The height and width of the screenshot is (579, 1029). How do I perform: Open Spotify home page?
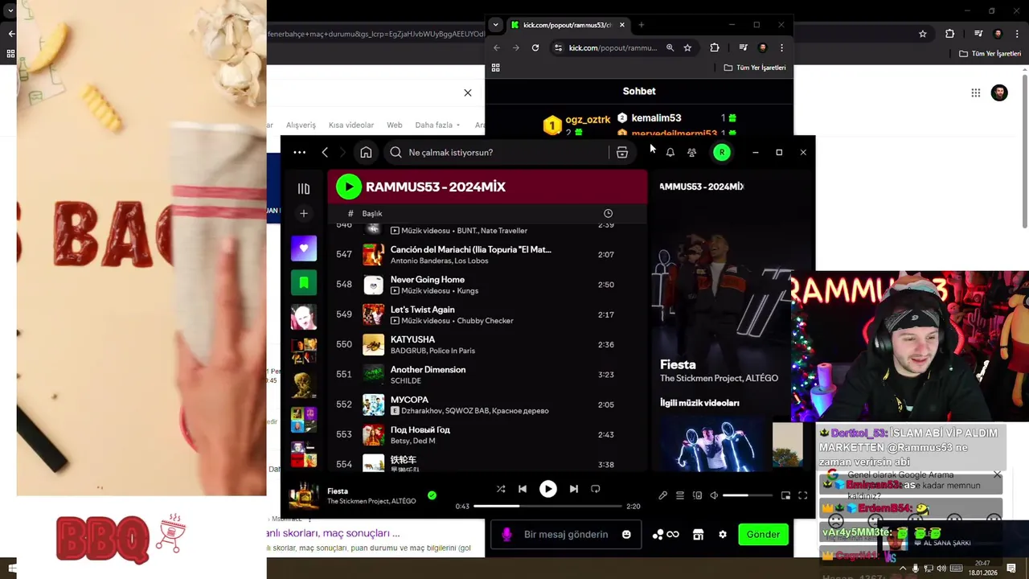pyautogui.click(x=366, y=152)
